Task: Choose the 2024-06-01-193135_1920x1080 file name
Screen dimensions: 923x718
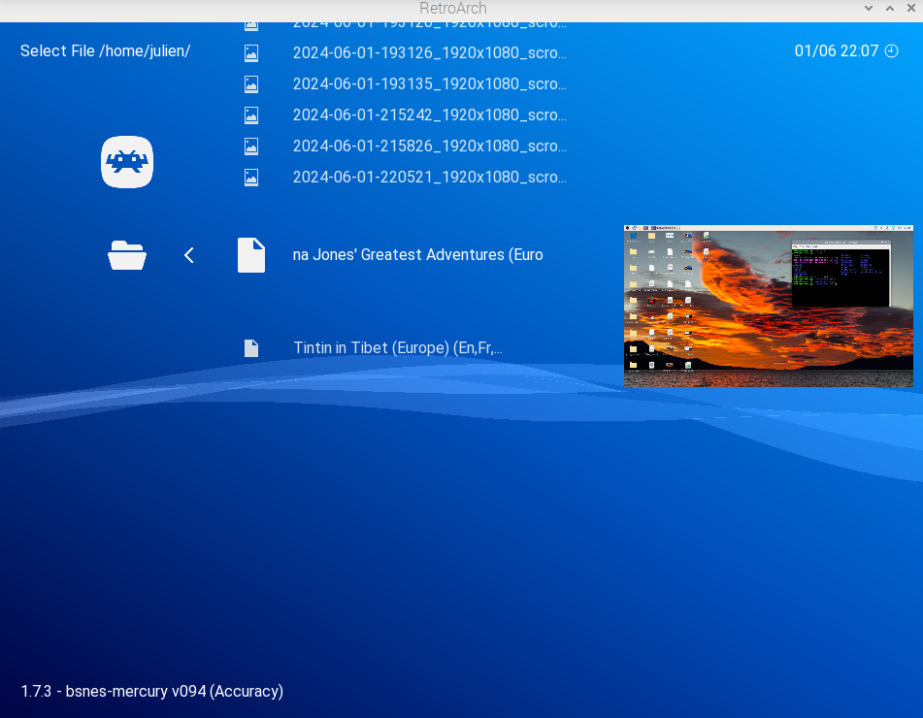Action: click(429, 84)
